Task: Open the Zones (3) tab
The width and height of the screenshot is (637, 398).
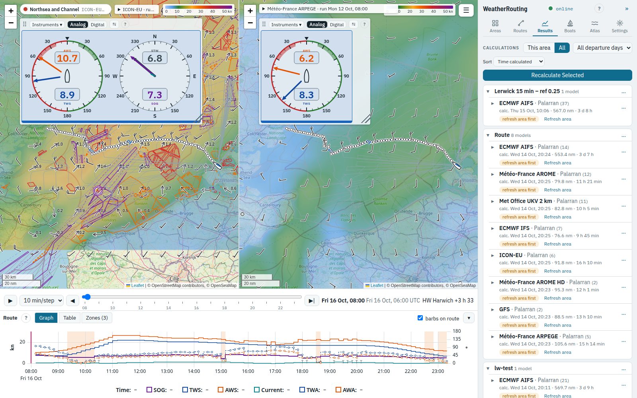Action: (x=97, y=318)
